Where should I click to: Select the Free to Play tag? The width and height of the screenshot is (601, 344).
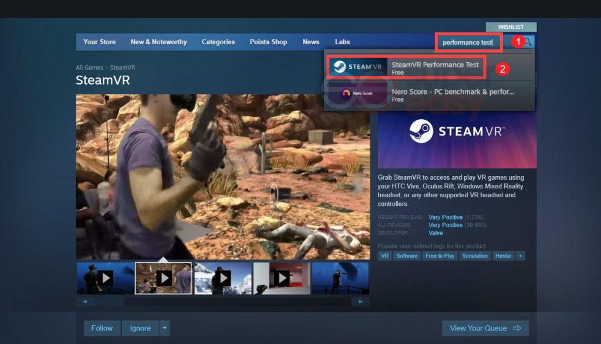[x=440, y=256]
